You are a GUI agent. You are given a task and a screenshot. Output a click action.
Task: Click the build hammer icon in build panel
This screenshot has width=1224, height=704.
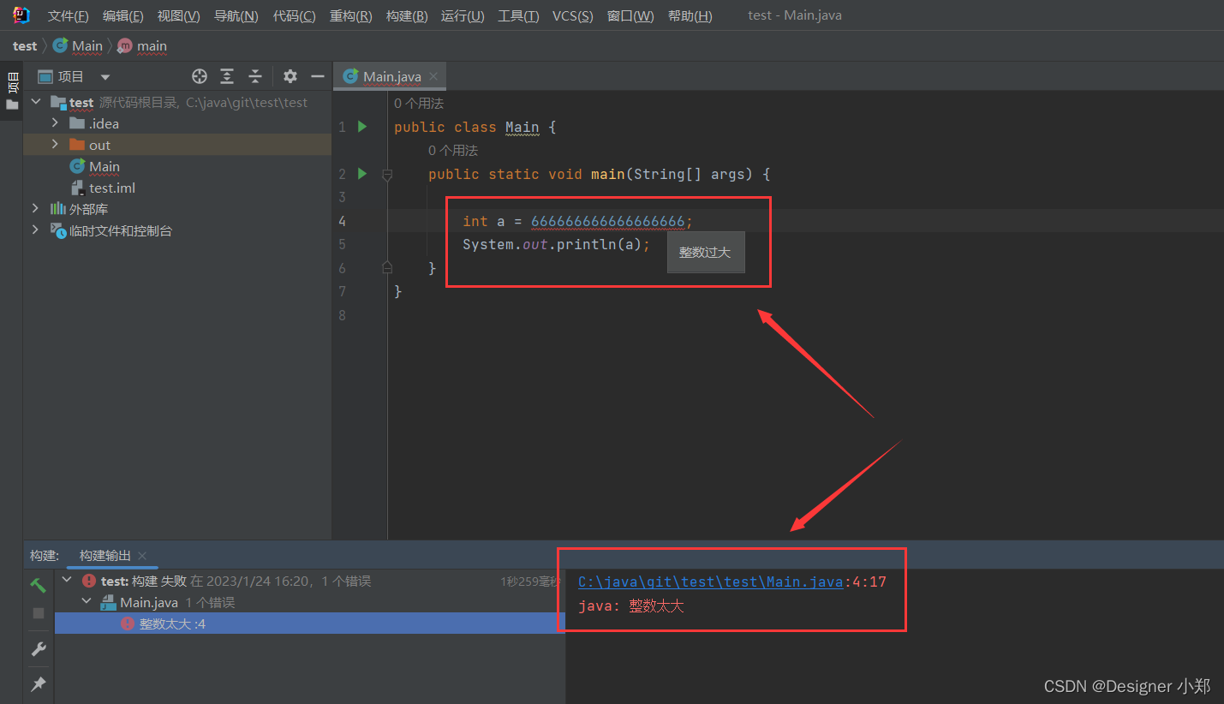[39, 586]
